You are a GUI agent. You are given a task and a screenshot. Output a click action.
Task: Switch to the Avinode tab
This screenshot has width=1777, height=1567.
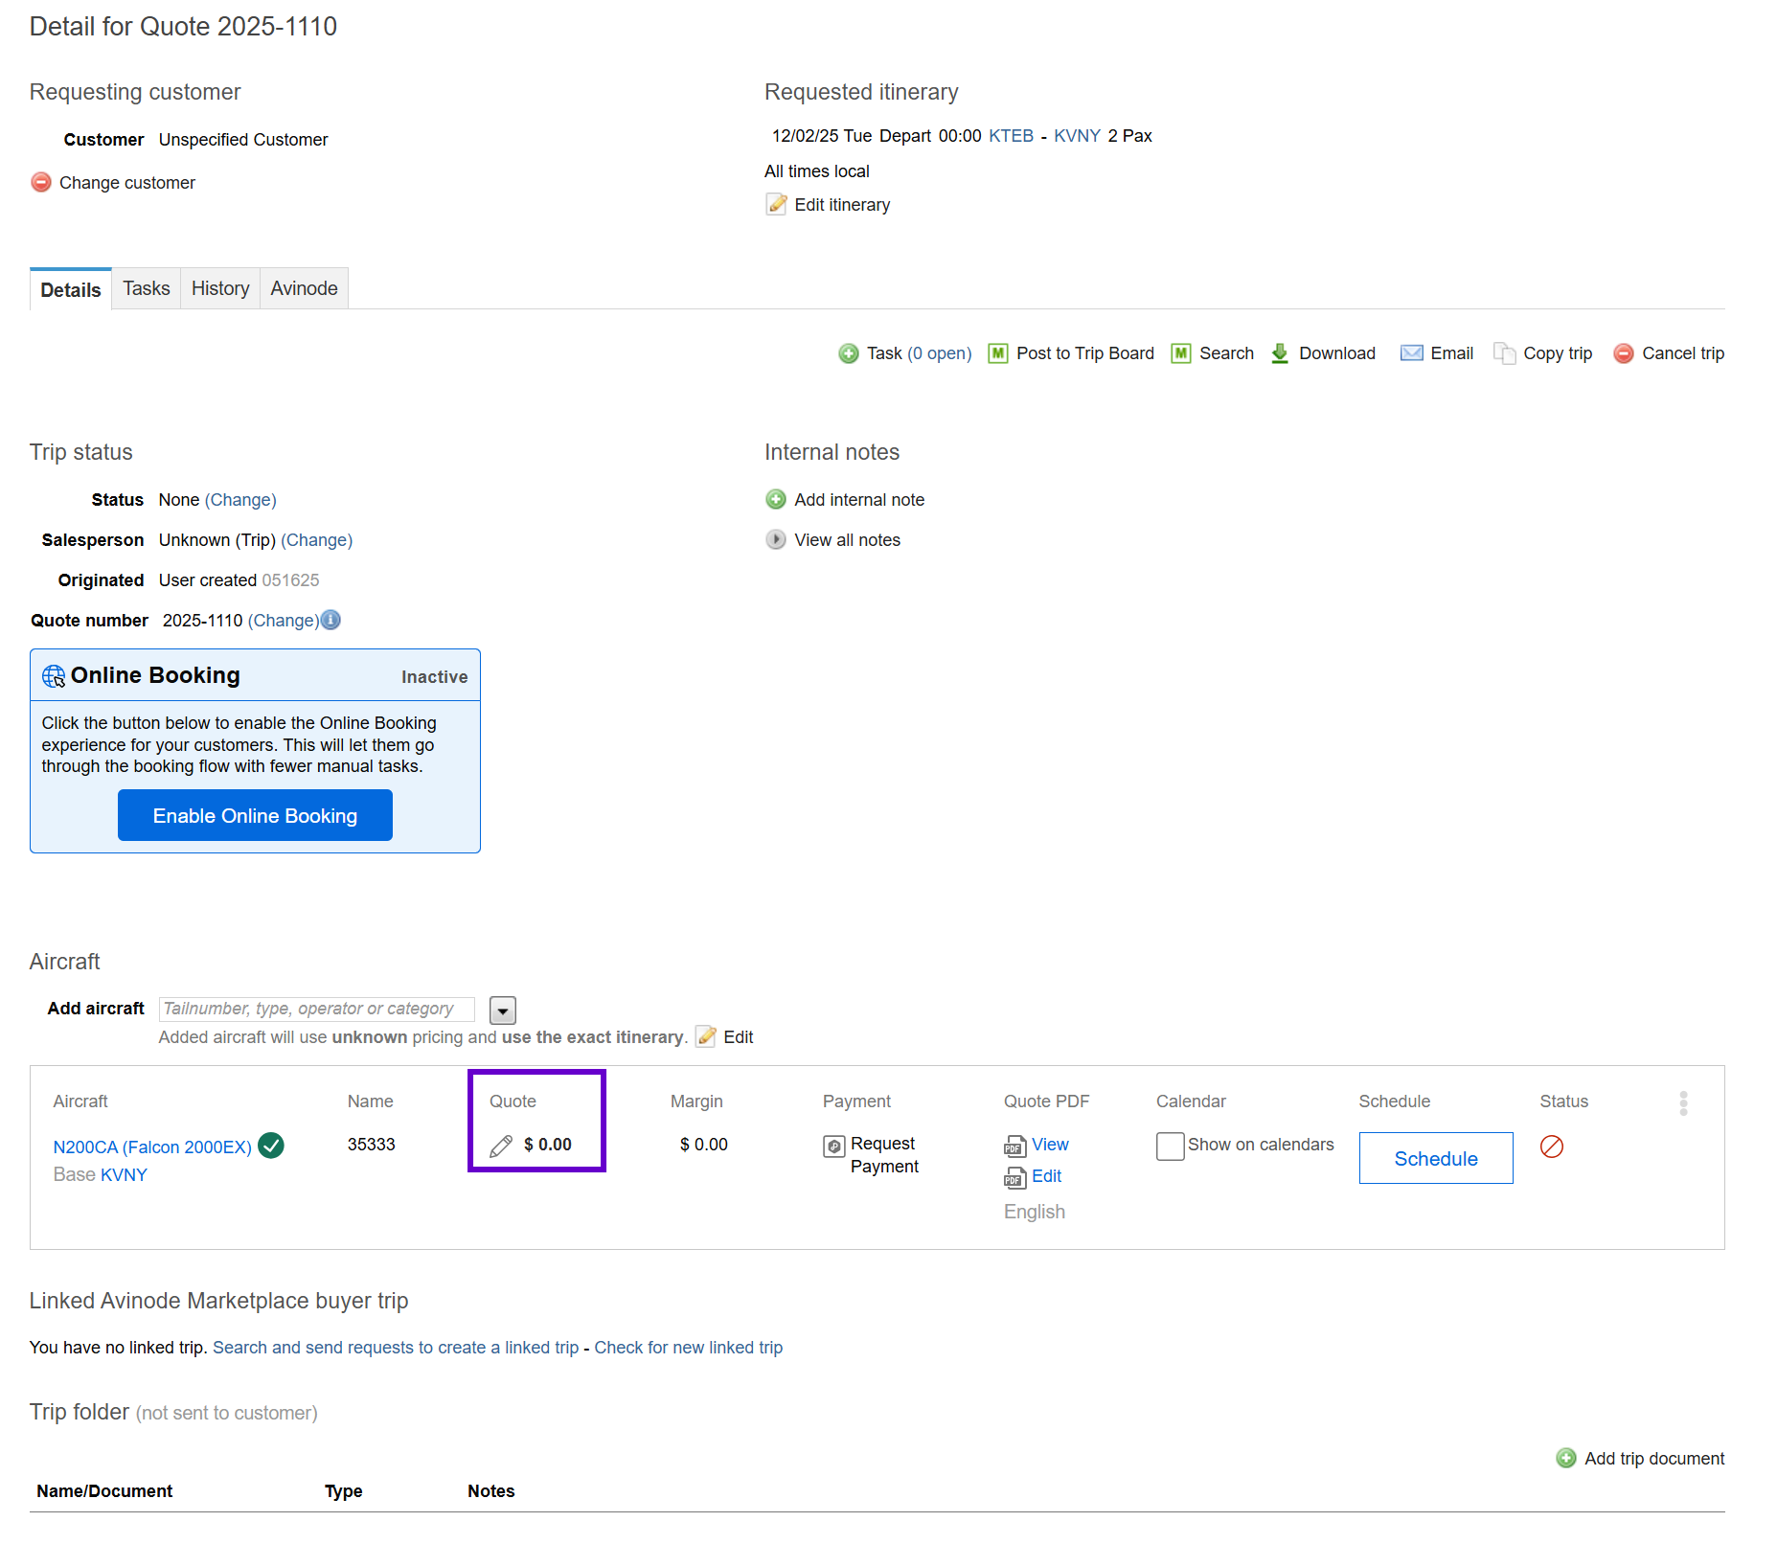point(304,288)
